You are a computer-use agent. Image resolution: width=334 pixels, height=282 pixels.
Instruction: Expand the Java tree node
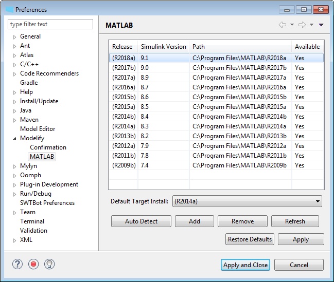click(x=14, y=111)
